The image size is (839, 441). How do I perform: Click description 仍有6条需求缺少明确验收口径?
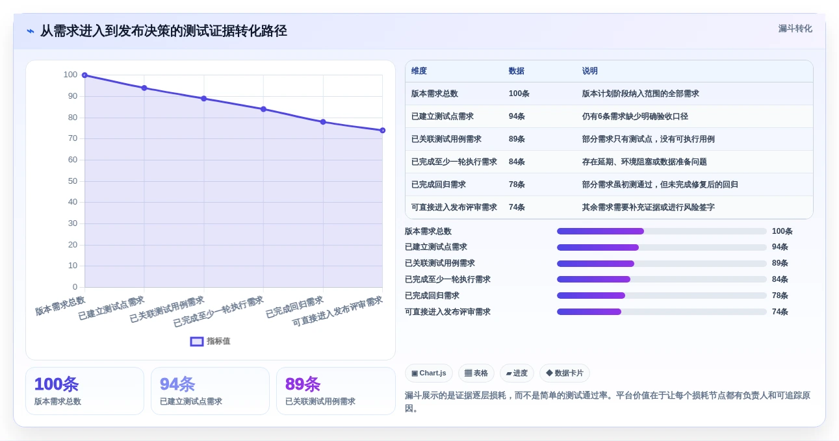coord(635,116)
